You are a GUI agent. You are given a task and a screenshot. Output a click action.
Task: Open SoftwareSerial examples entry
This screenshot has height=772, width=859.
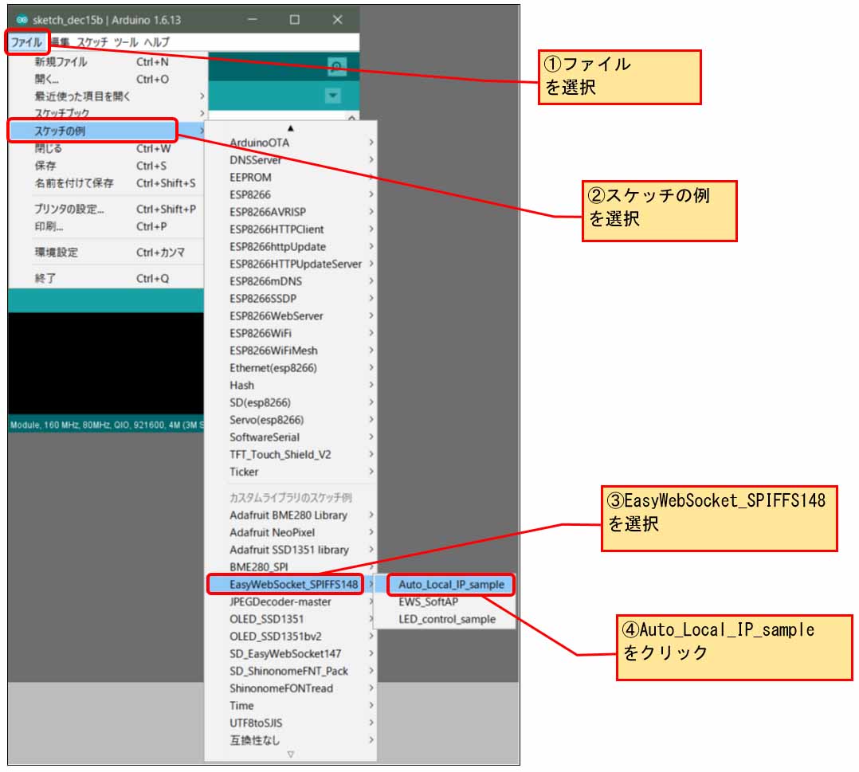tap(292, 437)
